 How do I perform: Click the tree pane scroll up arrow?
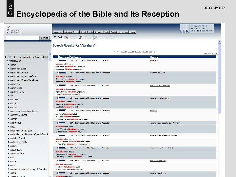click(x=50, y=53)
